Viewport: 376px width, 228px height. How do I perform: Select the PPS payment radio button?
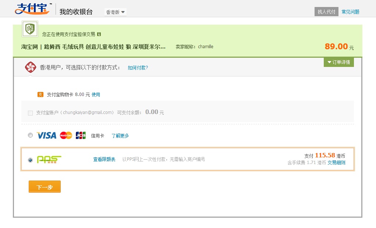[x=31, y=160]
